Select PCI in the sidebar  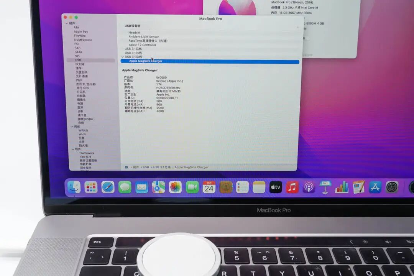tap(77, 44)
